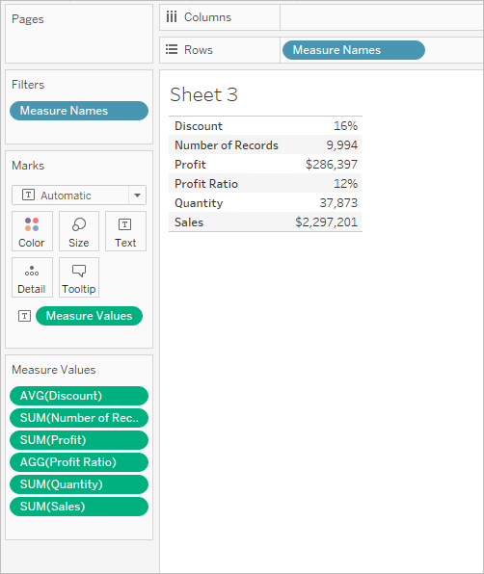Select the Measure Names pill in Filters

(x=79, y=111)
